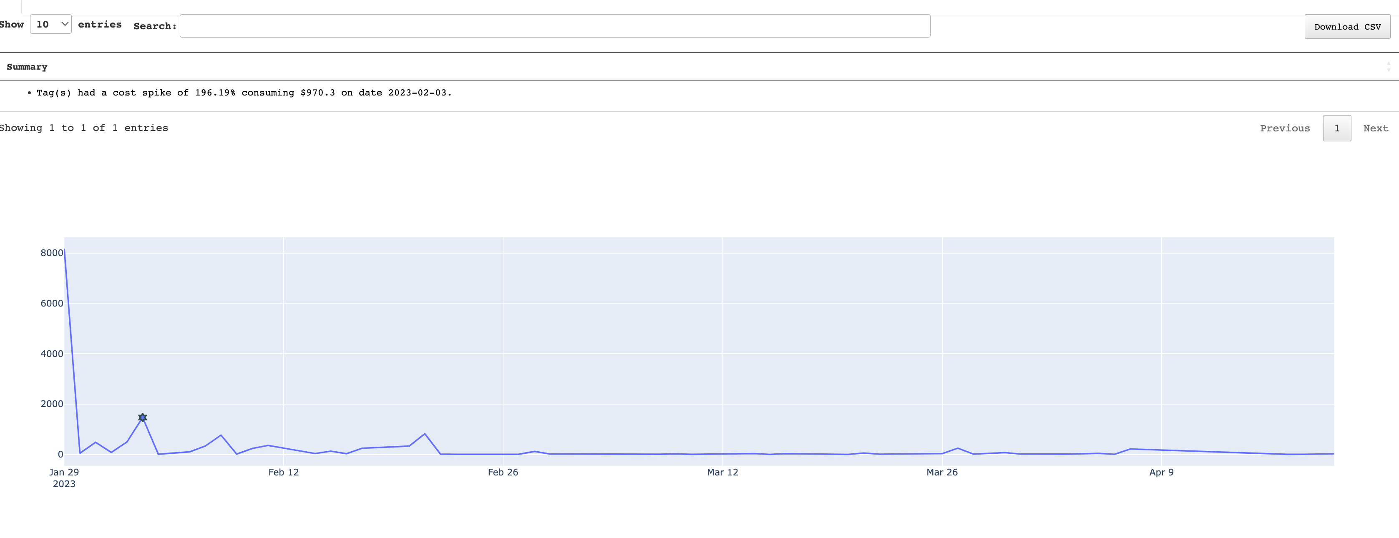Click the 2000 y-axis tick label
This screenshot has height=538, width=1399.
(52, 404)
